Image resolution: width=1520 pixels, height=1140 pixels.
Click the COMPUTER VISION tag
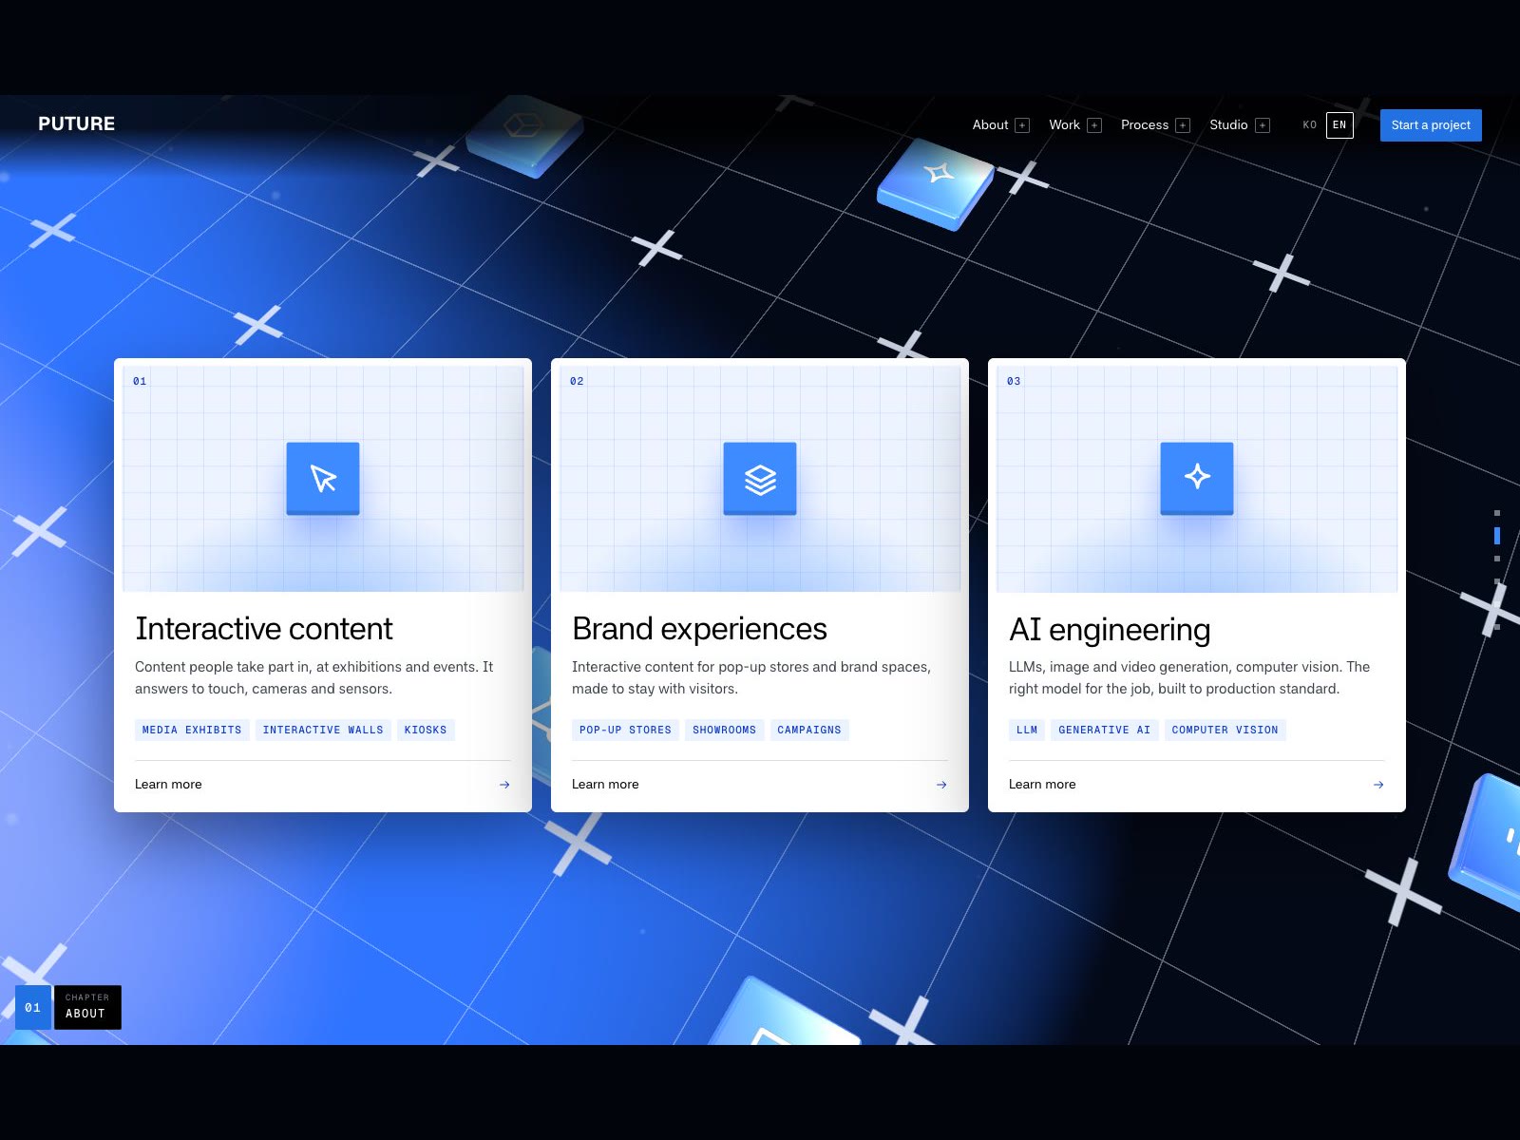pyautogui.click(x=1225, y=730)
